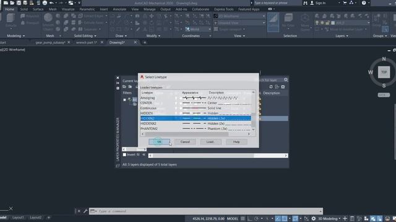Open the Visualize ribbon tab
The height and width of the screenshot is (222, 396).
tap(68, 9)
